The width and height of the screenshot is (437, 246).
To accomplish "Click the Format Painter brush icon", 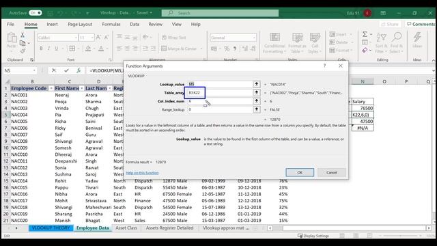I will (x=23, y=51).
